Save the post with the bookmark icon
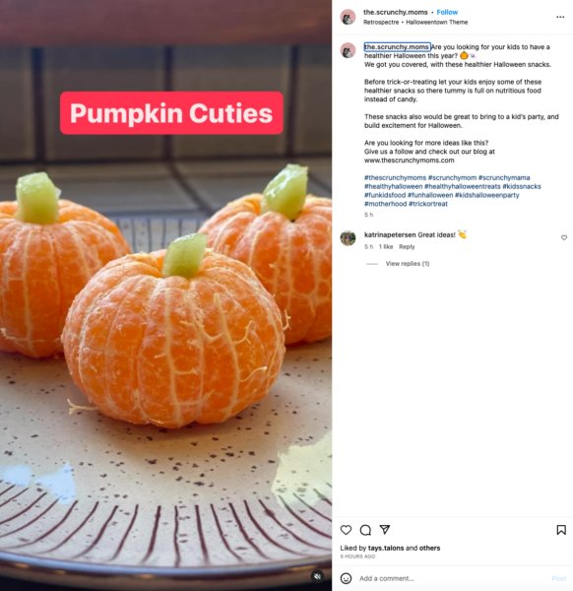Image resolution: width=573 pixels, height=591 pixels. point(561,530)
